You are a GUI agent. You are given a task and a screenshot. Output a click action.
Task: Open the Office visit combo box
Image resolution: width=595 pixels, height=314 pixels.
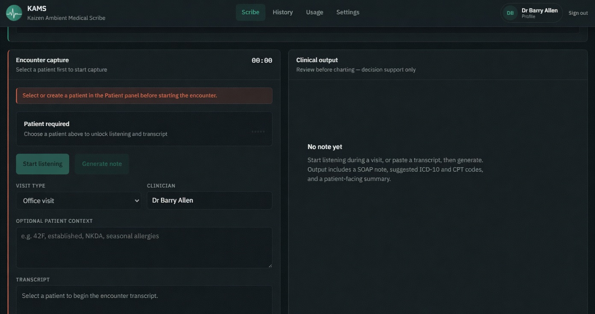[79, 201]
